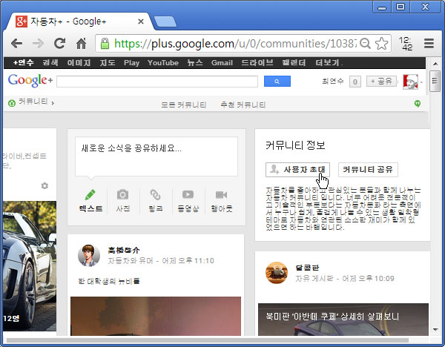Click the vertical scrollbar up arrow
Screen dimensions: 445x347
pos(435,64)
